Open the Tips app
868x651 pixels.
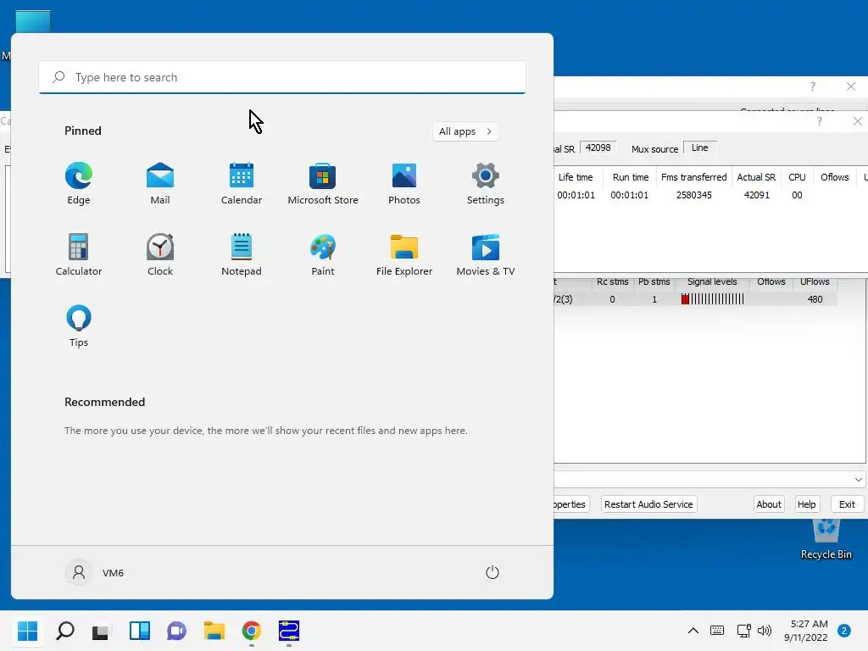[79, 326]
